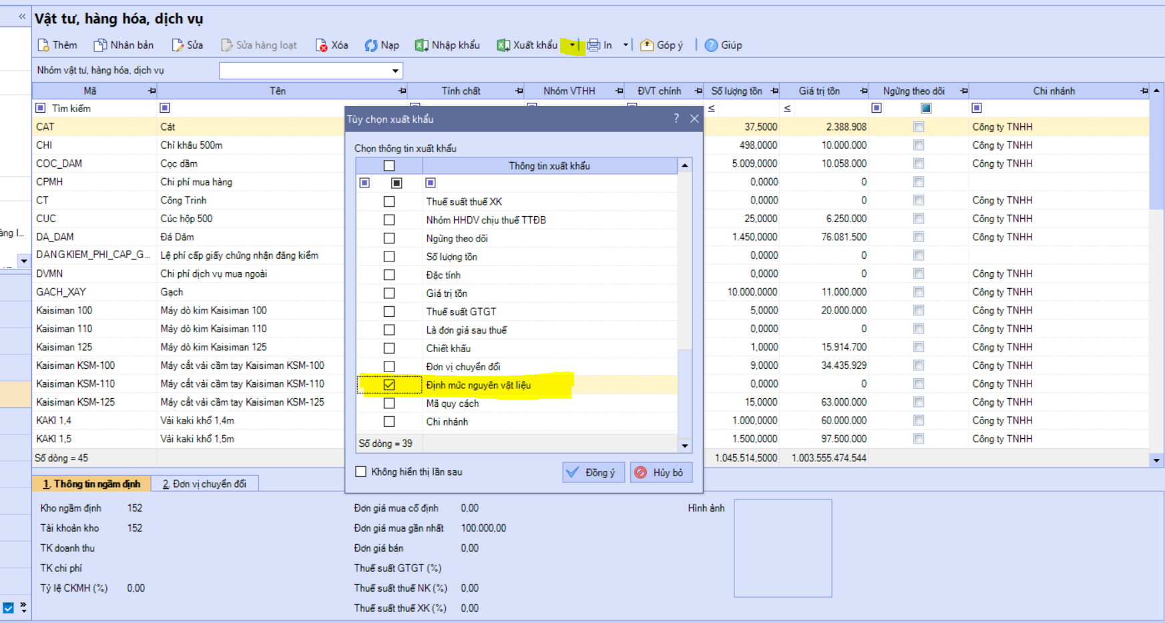Check Thuế suất thuế XK option

coord(389,201)
